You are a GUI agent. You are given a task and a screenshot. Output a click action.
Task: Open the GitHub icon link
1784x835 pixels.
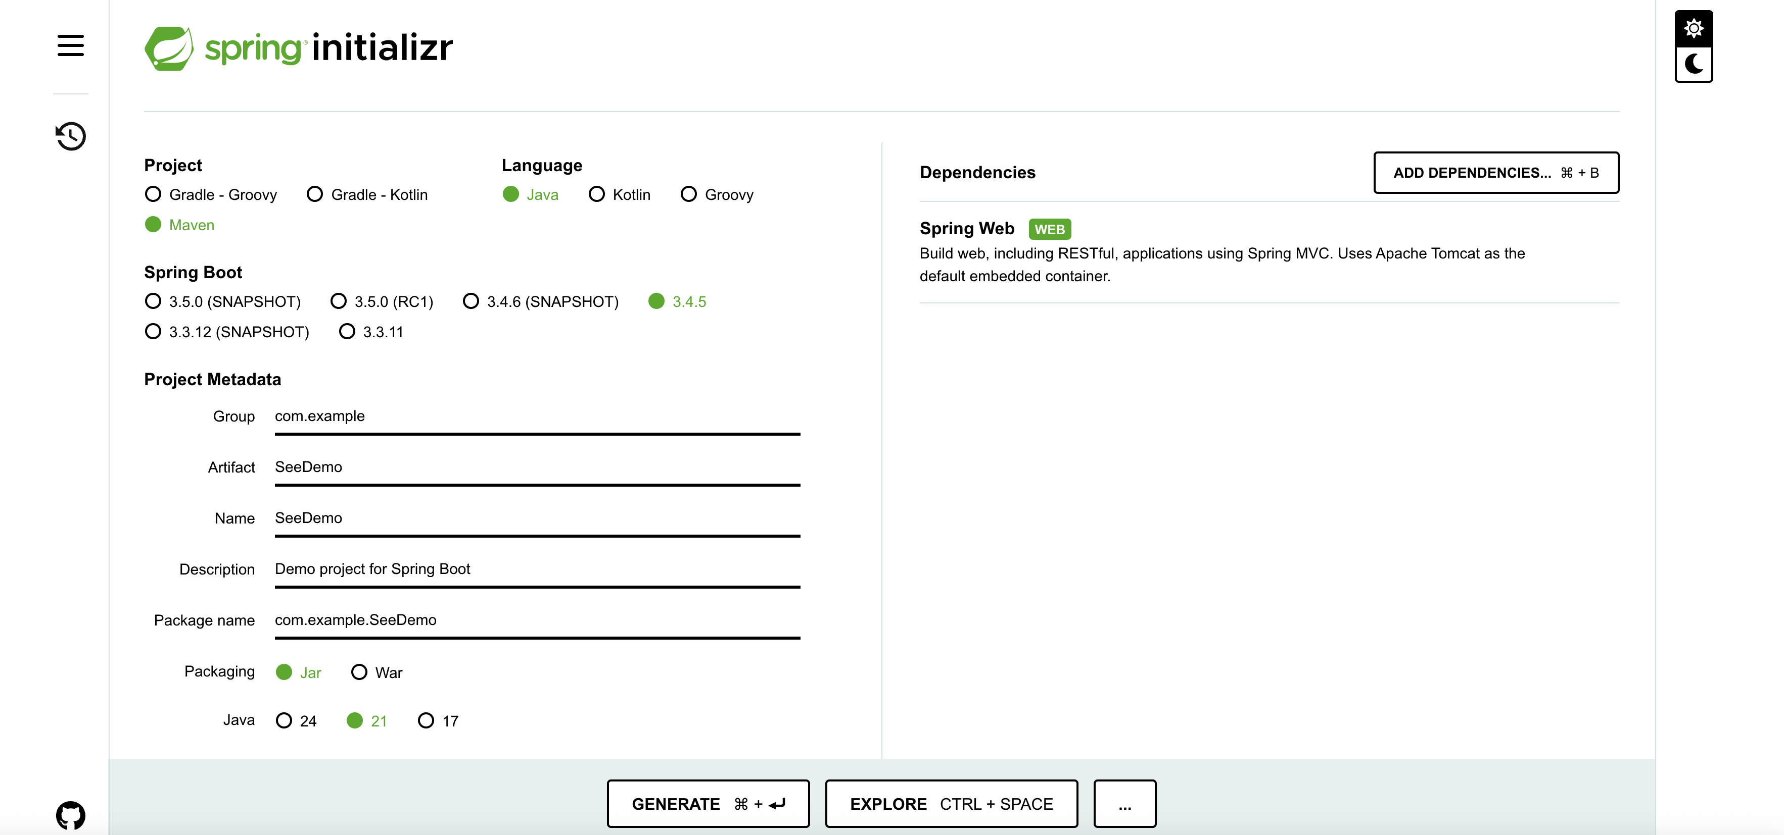pyautogui.click(x=71, y=815)
